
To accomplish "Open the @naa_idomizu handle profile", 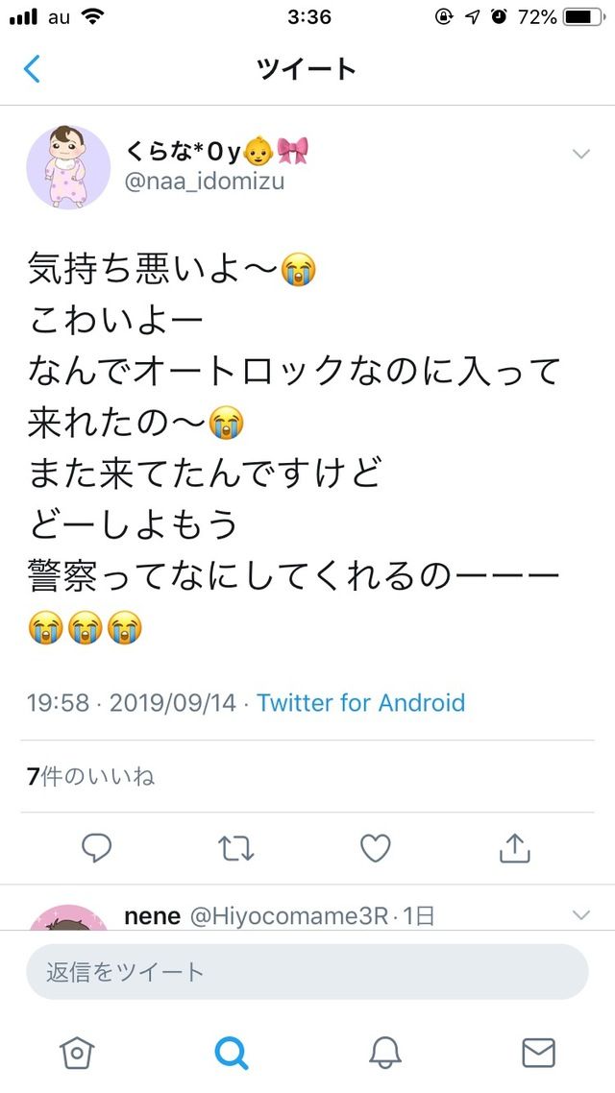I will pyautogui.click(x=205, y=182).
